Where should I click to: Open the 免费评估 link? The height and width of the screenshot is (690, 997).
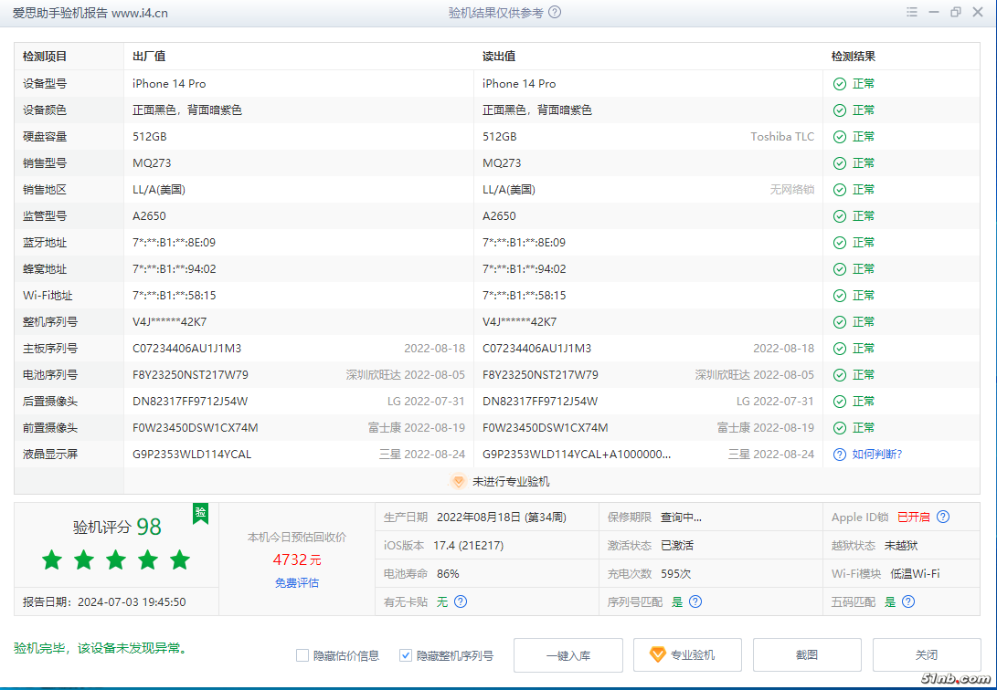tap(297, 582)
